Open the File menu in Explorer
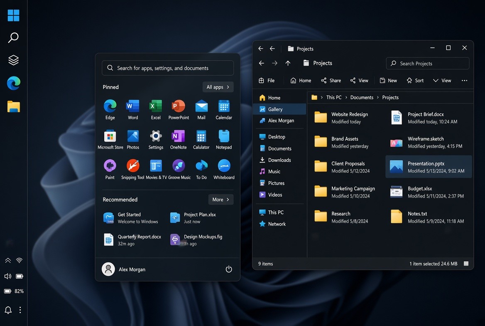 [x=266, y=81]
